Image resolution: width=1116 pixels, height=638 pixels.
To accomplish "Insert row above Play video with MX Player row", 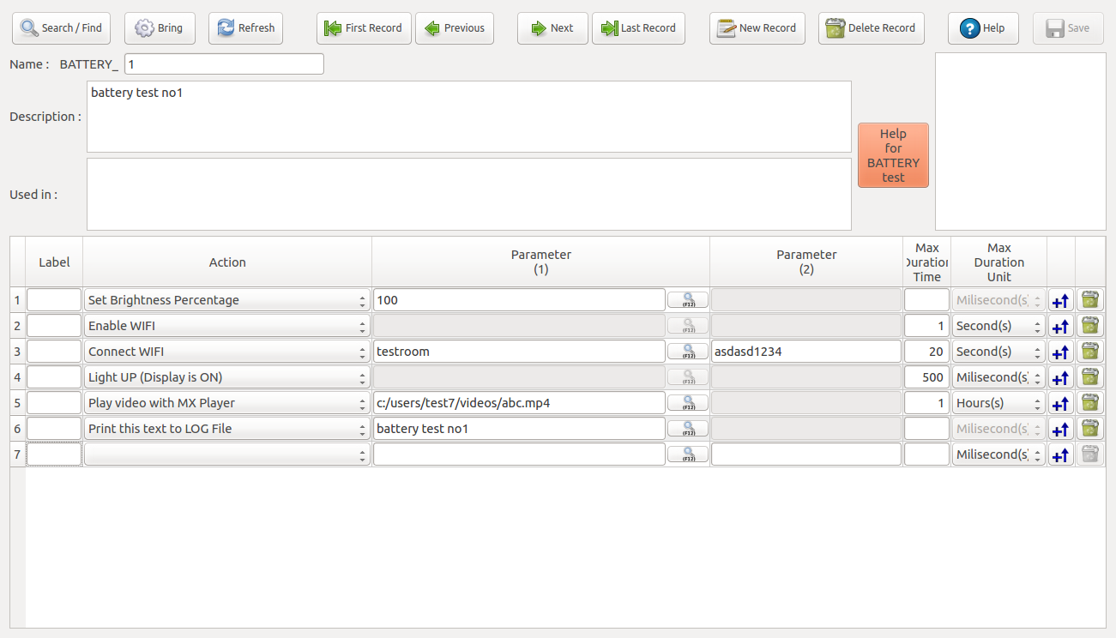I will (x=1061, y=403).
